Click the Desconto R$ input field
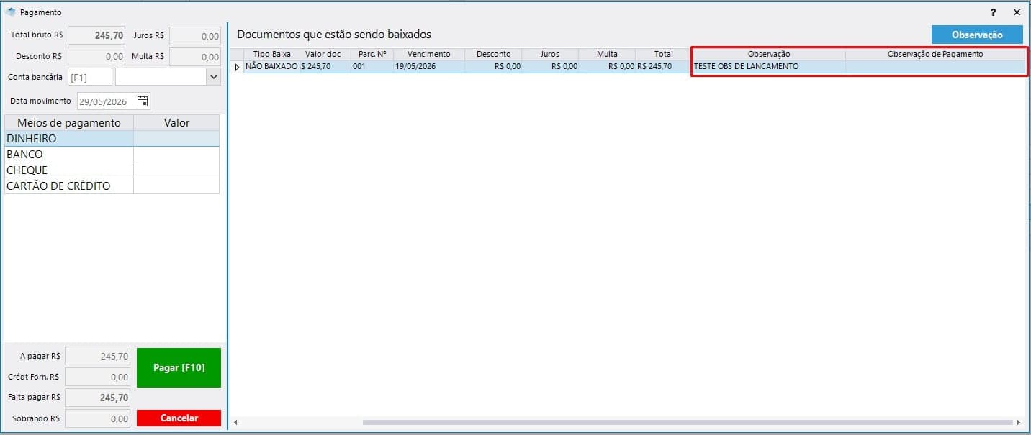 (97, 56)
